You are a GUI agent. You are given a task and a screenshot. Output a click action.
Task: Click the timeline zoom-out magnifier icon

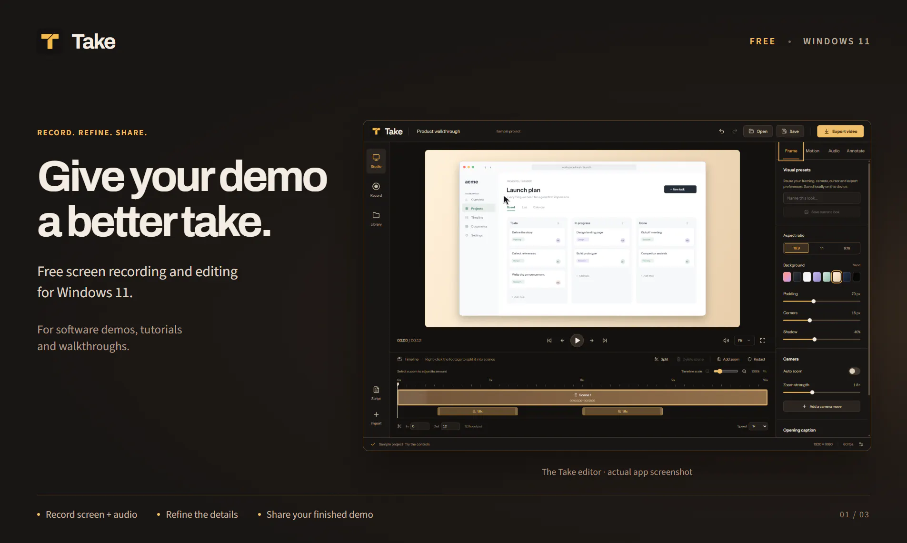point(708,372)
